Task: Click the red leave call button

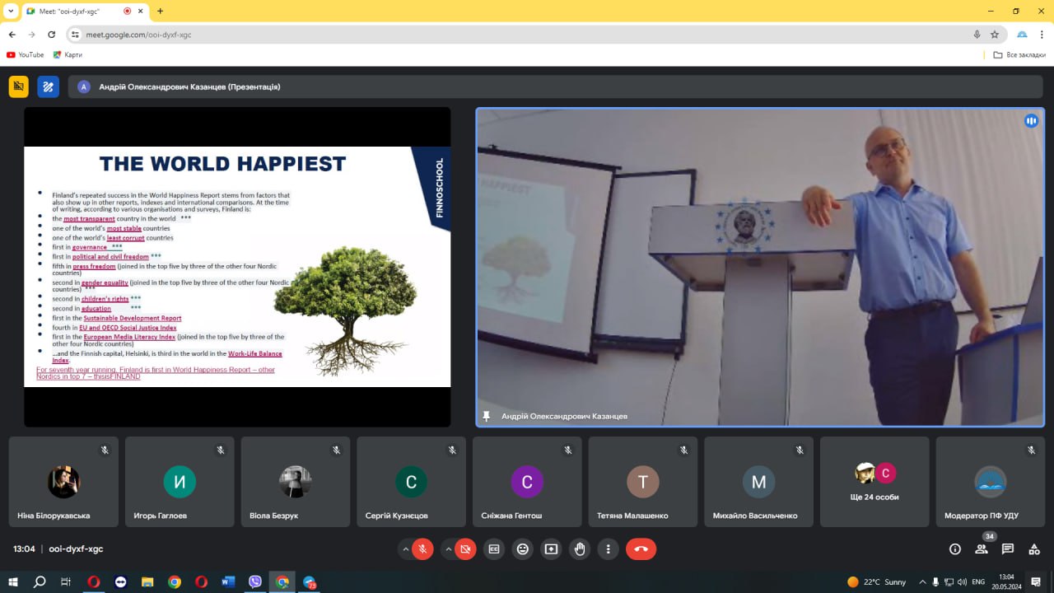Action: [641, 549]
